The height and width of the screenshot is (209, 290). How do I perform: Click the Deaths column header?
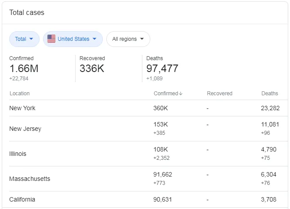[x=269, y=94]
